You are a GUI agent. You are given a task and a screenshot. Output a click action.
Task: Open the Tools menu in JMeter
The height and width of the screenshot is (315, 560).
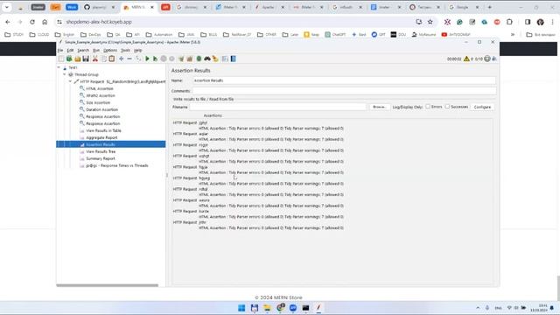click(125, 51)
